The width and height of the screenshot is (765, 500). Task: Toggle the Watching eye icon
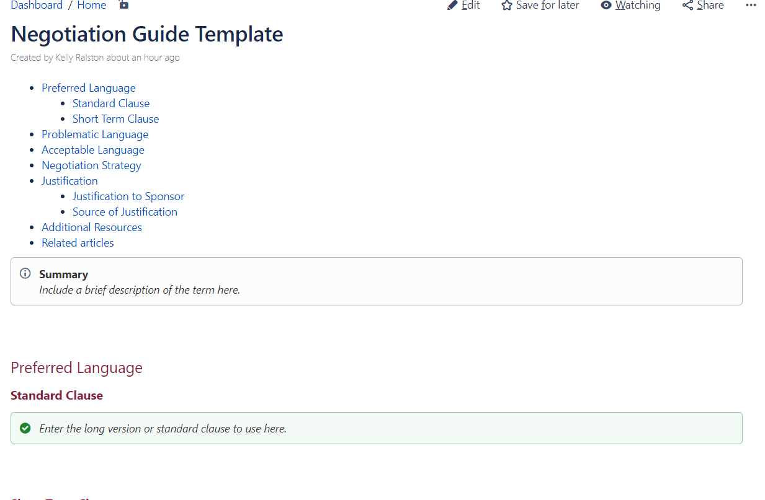(x=606, y=5)
